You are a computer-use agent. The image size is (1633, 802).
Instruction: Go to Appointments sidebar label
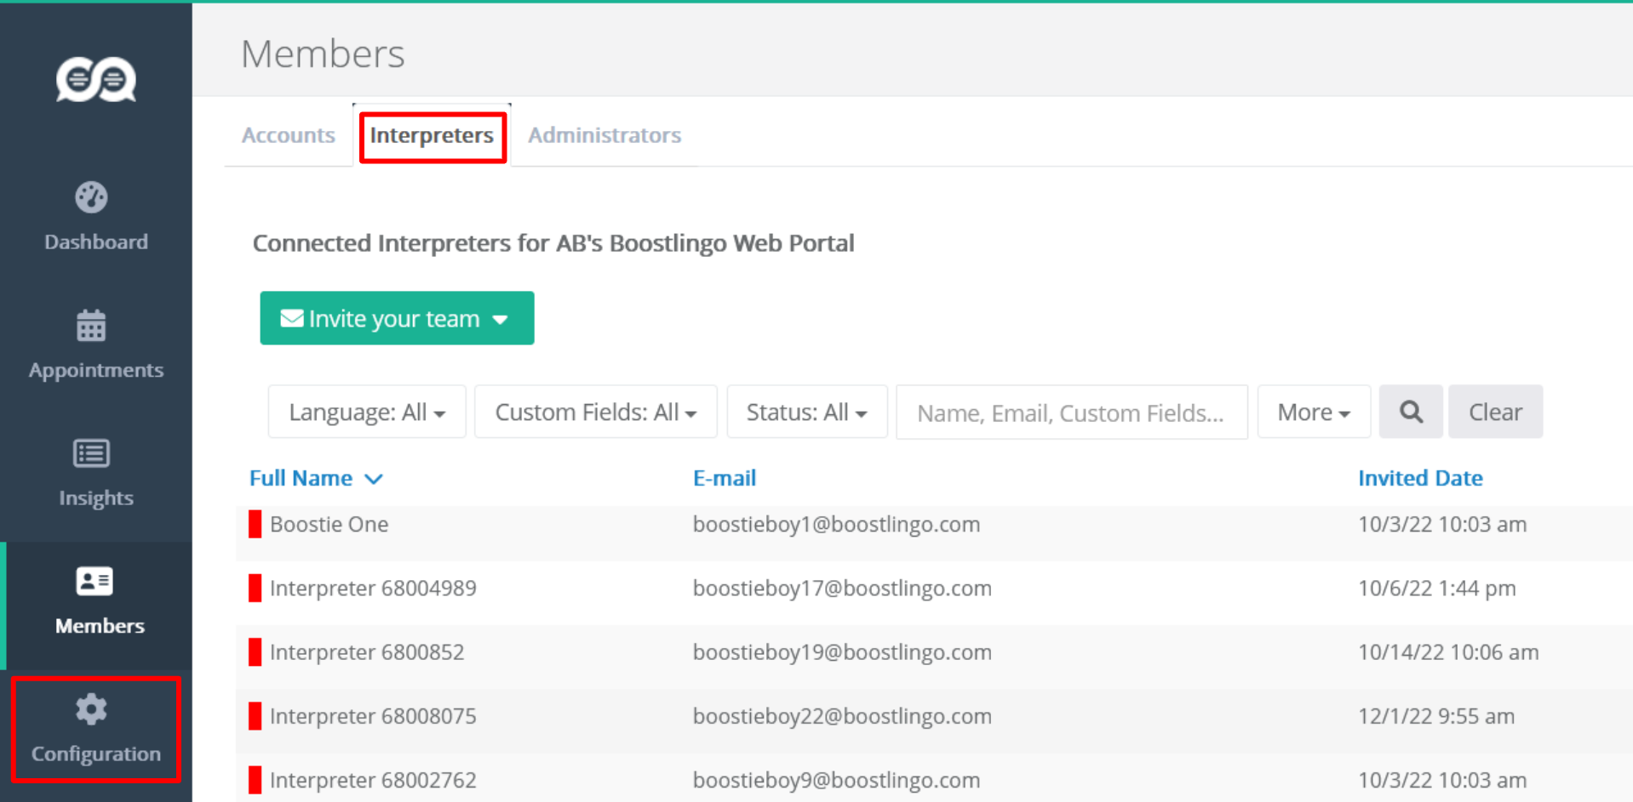click(x=96, y=370)
